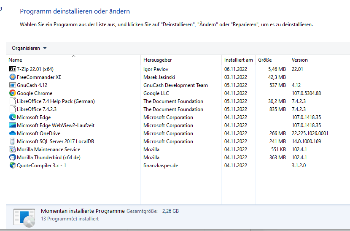The height and width of the screenshot is (231, 350).
Task: Click publisher finanzkasper.de
Action: (x=161, y=166)
